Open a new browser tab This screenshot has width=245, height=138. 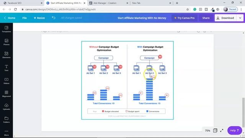pyautogui.click(x=177, y=3)
